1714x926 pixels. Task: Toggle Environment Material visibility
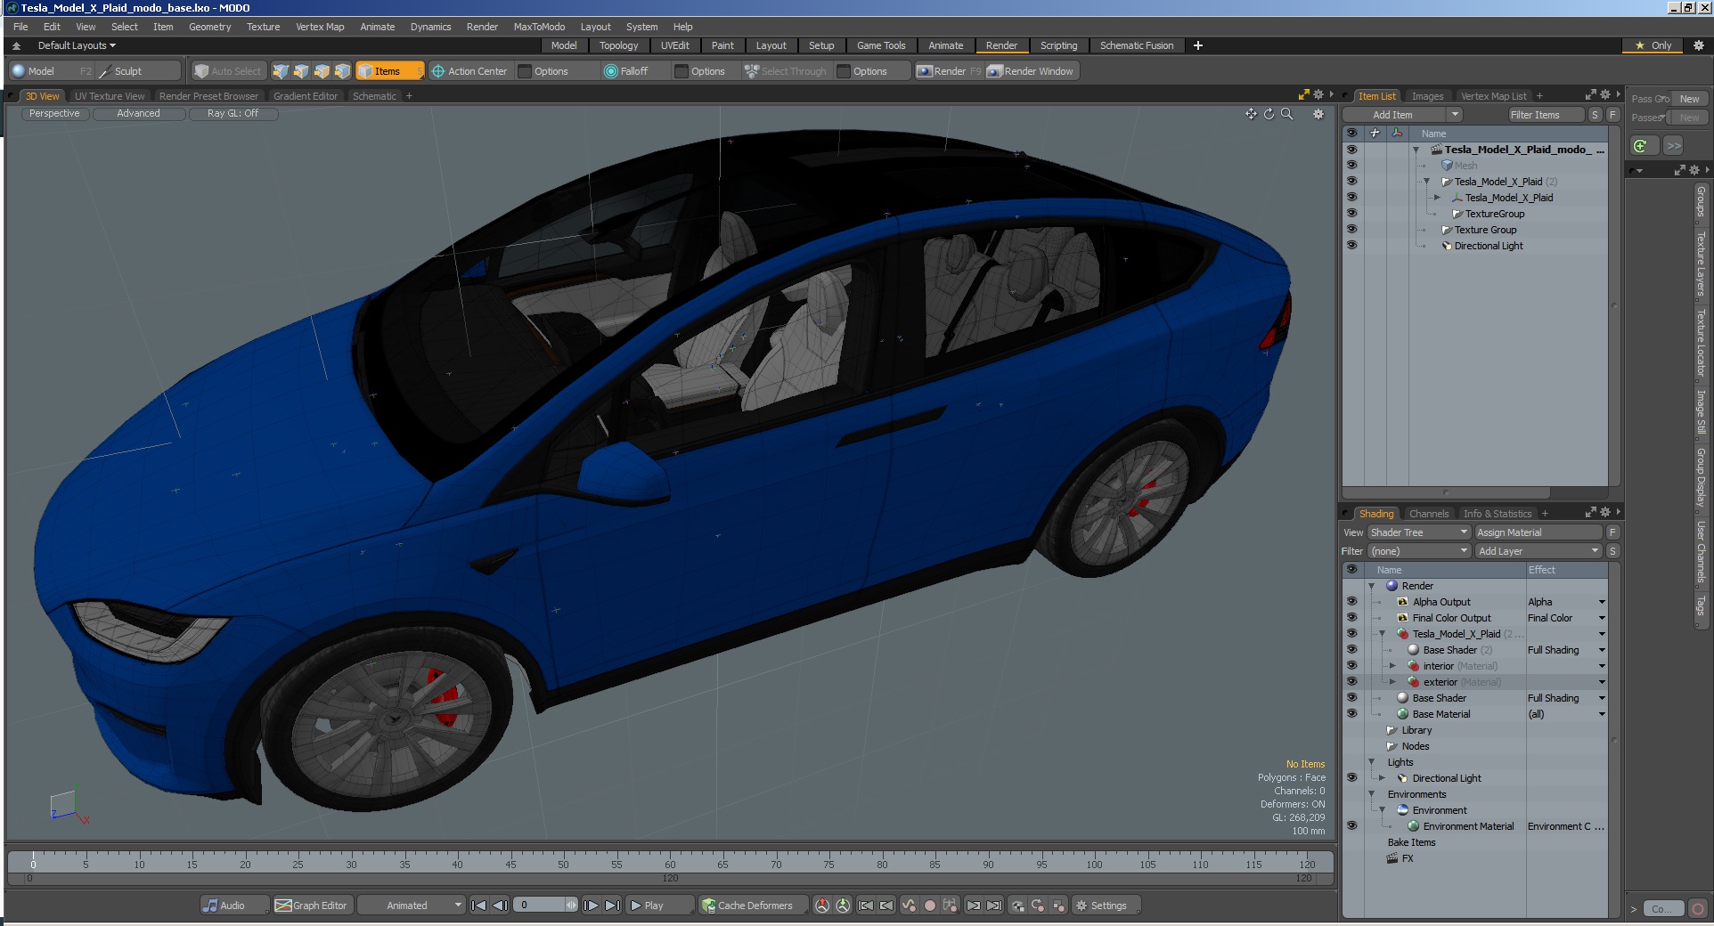click(1351, 825)
